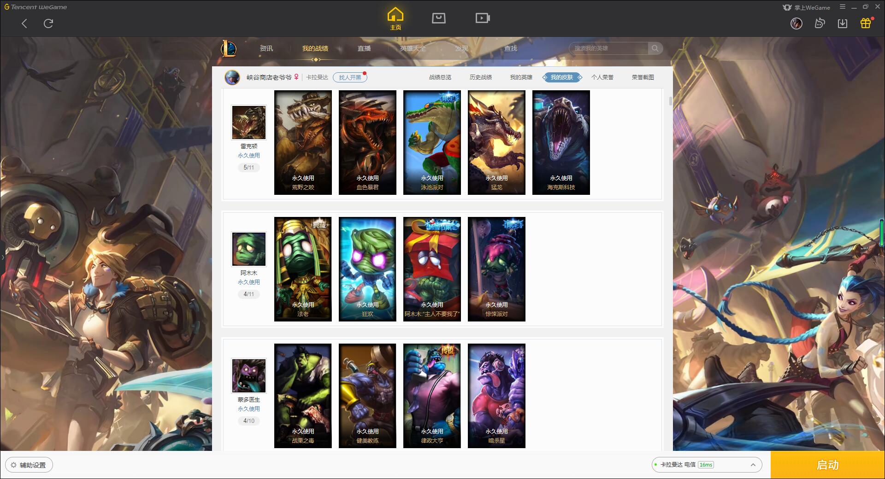The image size is (885, 479).
Task: Expand the left sidebar handle arrow
Action: (2, 257)
